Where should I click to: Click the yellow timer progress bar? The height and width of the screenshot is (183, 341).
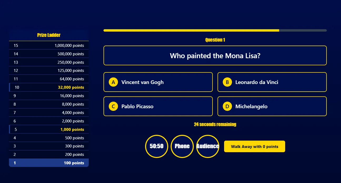191,31
